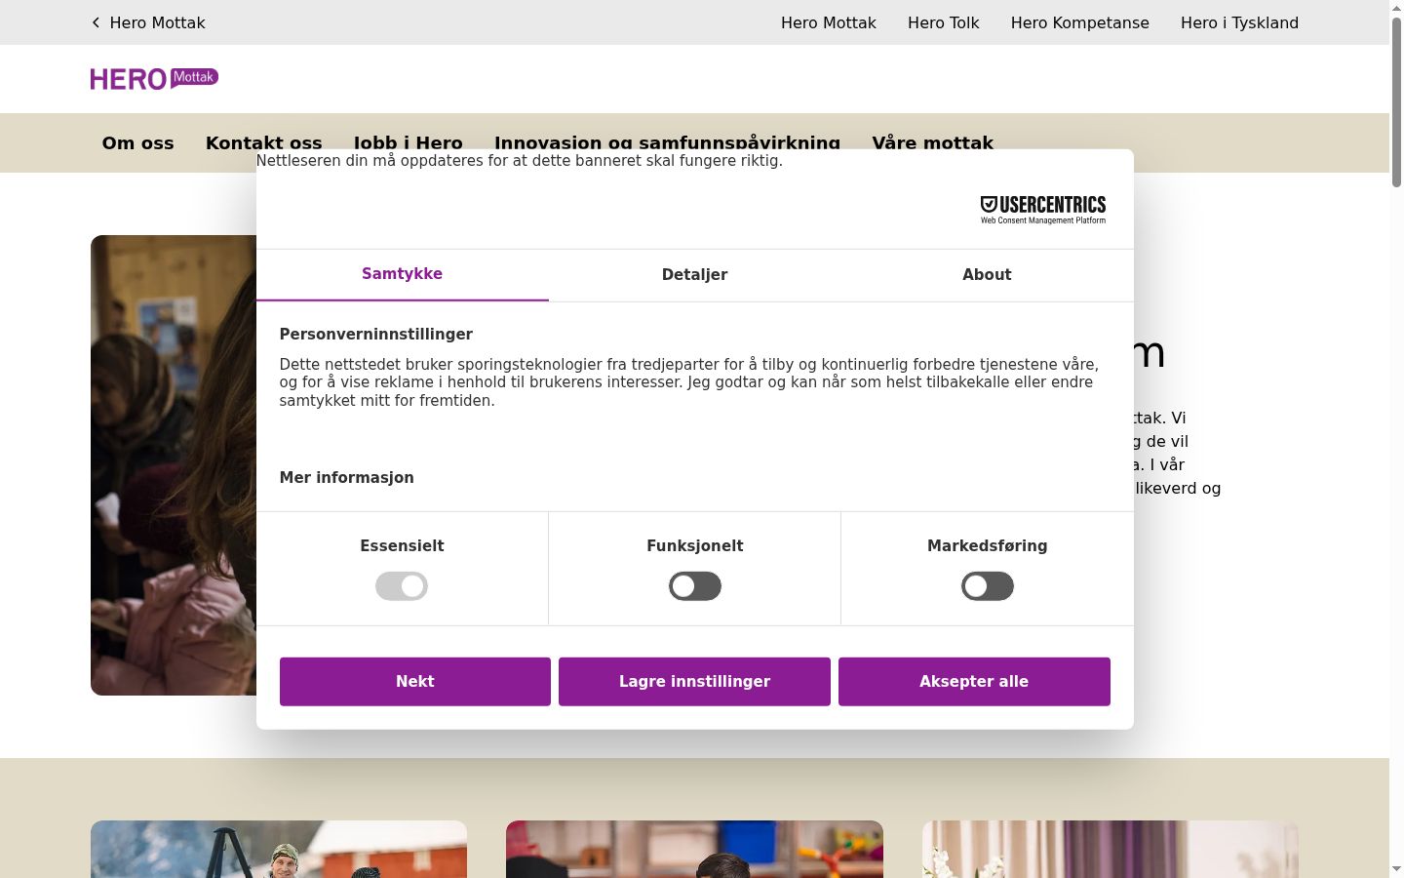
Task: Open the Kontakt oss menu item
Action: coord(263,142)
